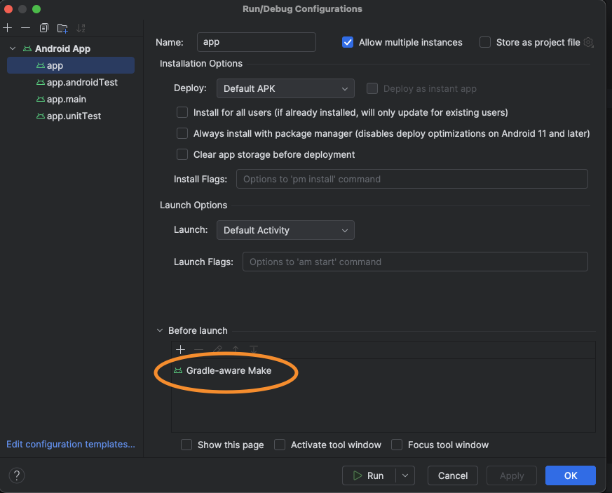Click the Copy Configuration icon
This screenshot has height=493, width=612.
click(44, 28)
